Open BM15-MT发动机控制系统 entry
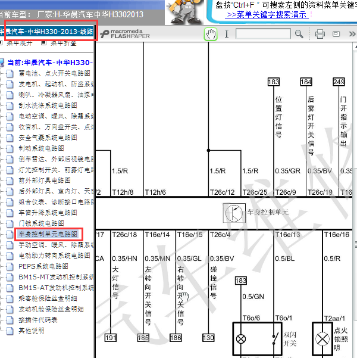The height and width of the screenshot is (358, 357). (56, 277)
